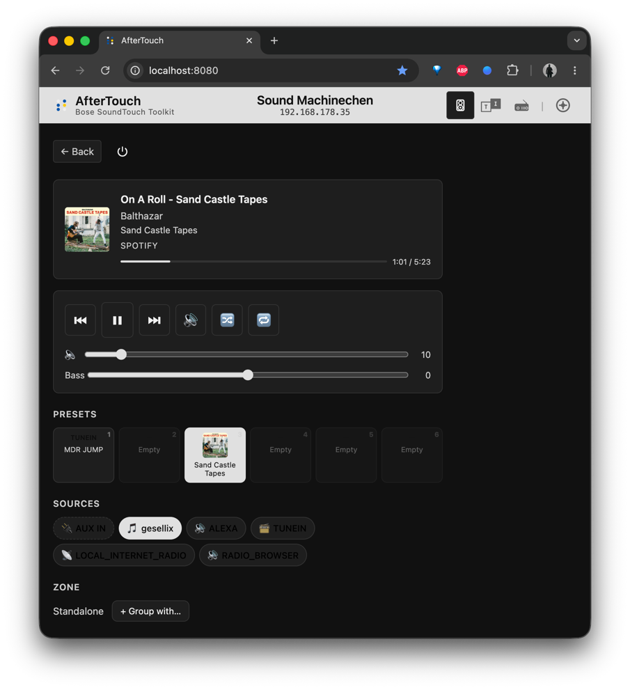Open the browser profile avatar

coord(549,70)
